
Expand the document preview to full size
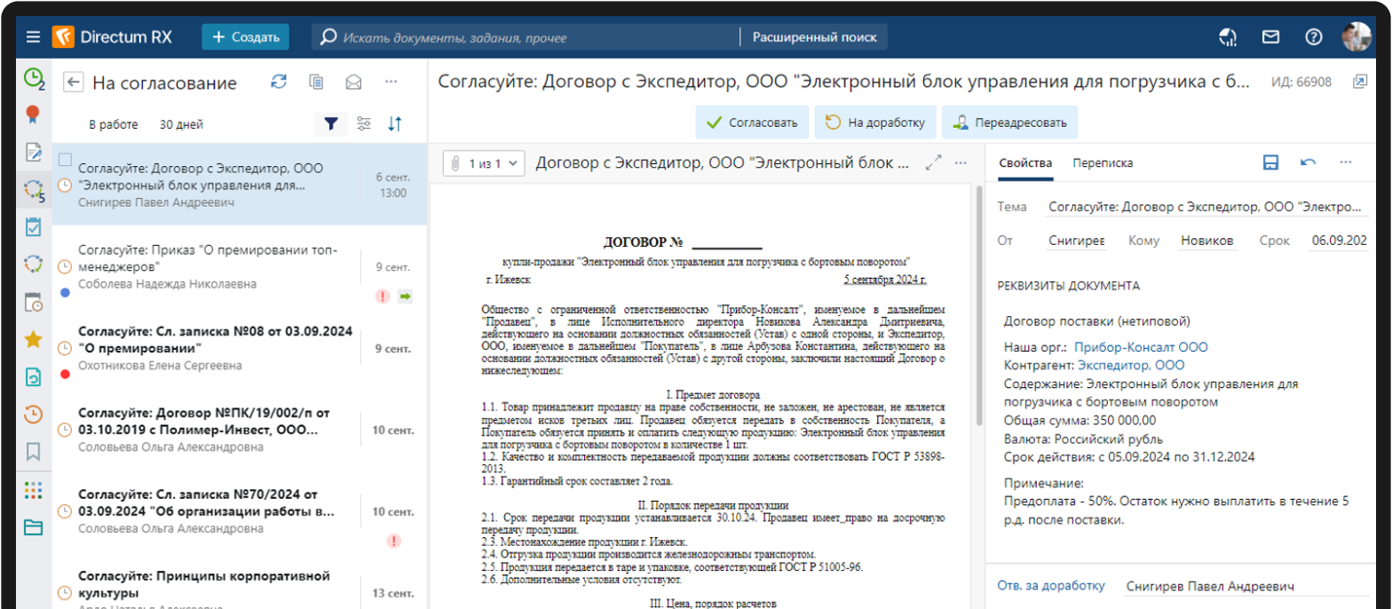tap(933, 163)
